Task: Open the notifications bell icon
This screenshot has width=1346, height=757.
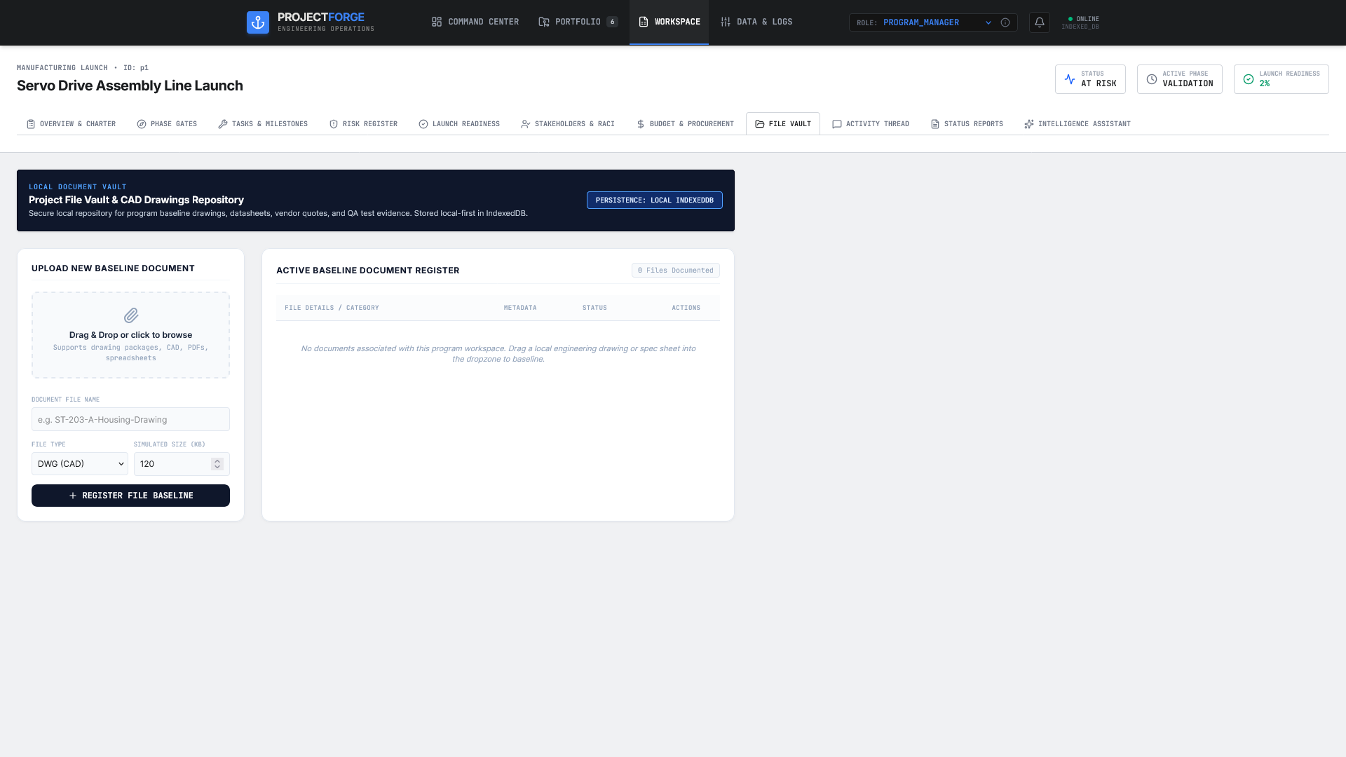Action: pyautogui.click(x=1040, y=22)
